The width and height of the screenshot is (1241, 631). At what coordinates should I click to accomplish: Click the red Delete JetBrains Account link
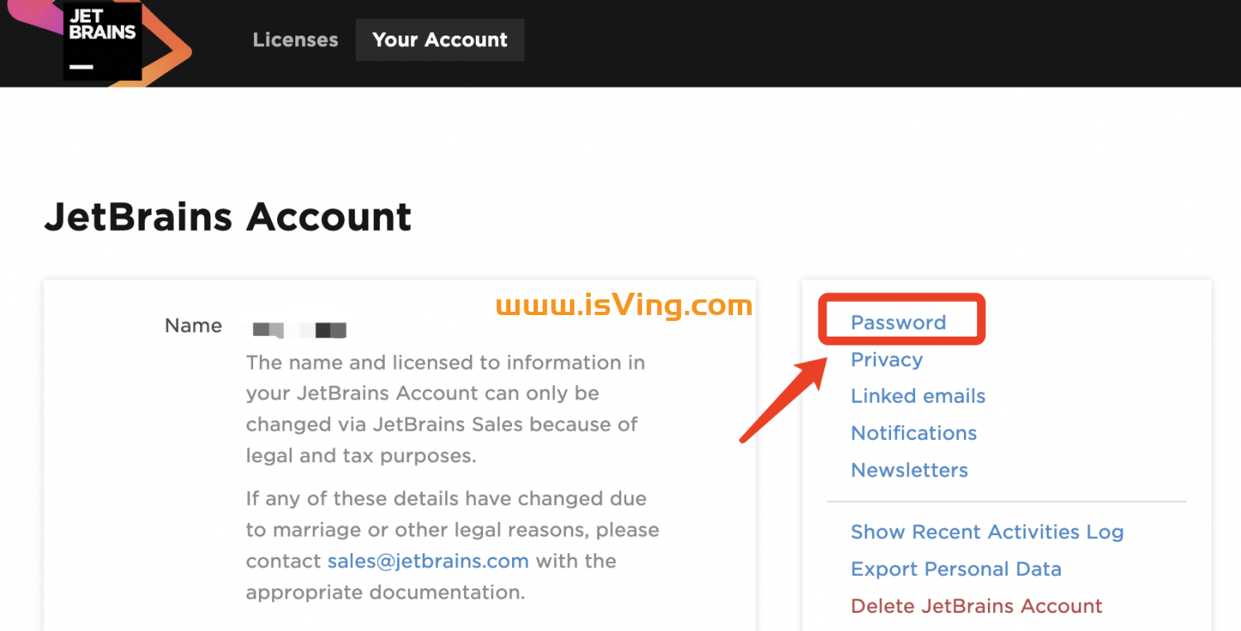coord(976,606)
